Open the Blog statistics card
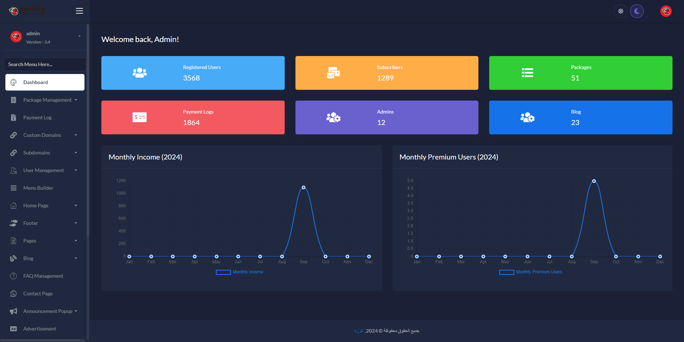 tap(581, 117)
